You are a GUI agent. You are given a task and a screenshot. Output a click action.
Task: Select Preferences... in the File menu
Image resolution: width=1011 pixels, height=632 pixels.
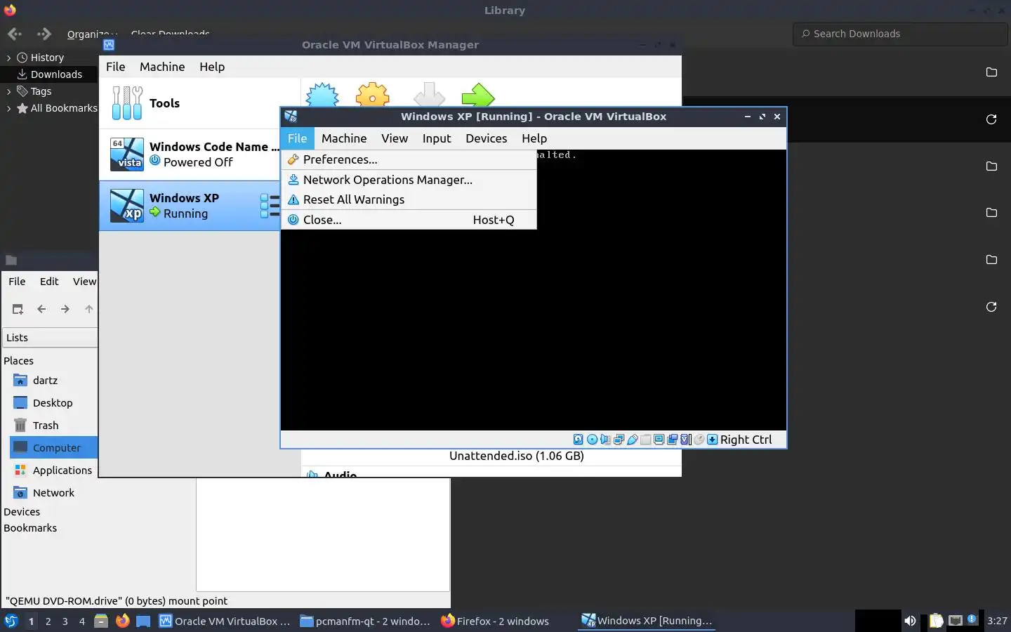(x=409, y=159)
